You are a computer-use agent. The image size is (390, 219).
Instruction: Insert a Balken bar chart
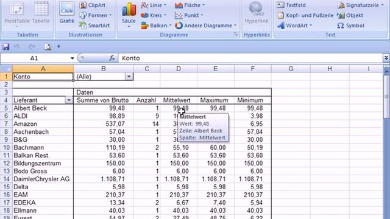click(156, 26)
